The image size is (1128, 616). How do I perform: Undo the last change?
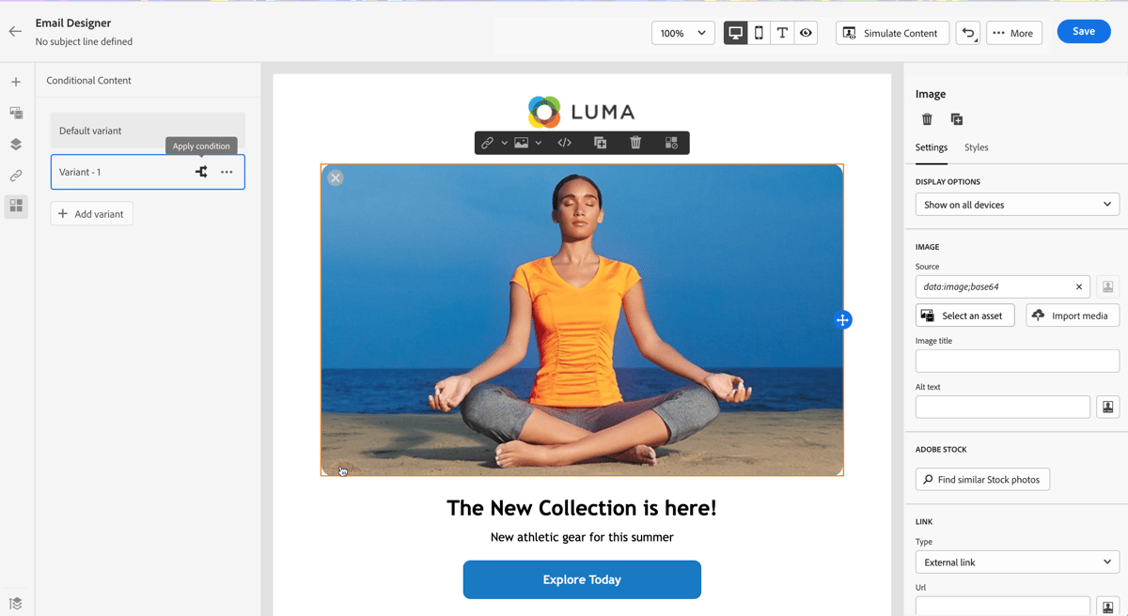click(x=967, y=32)
